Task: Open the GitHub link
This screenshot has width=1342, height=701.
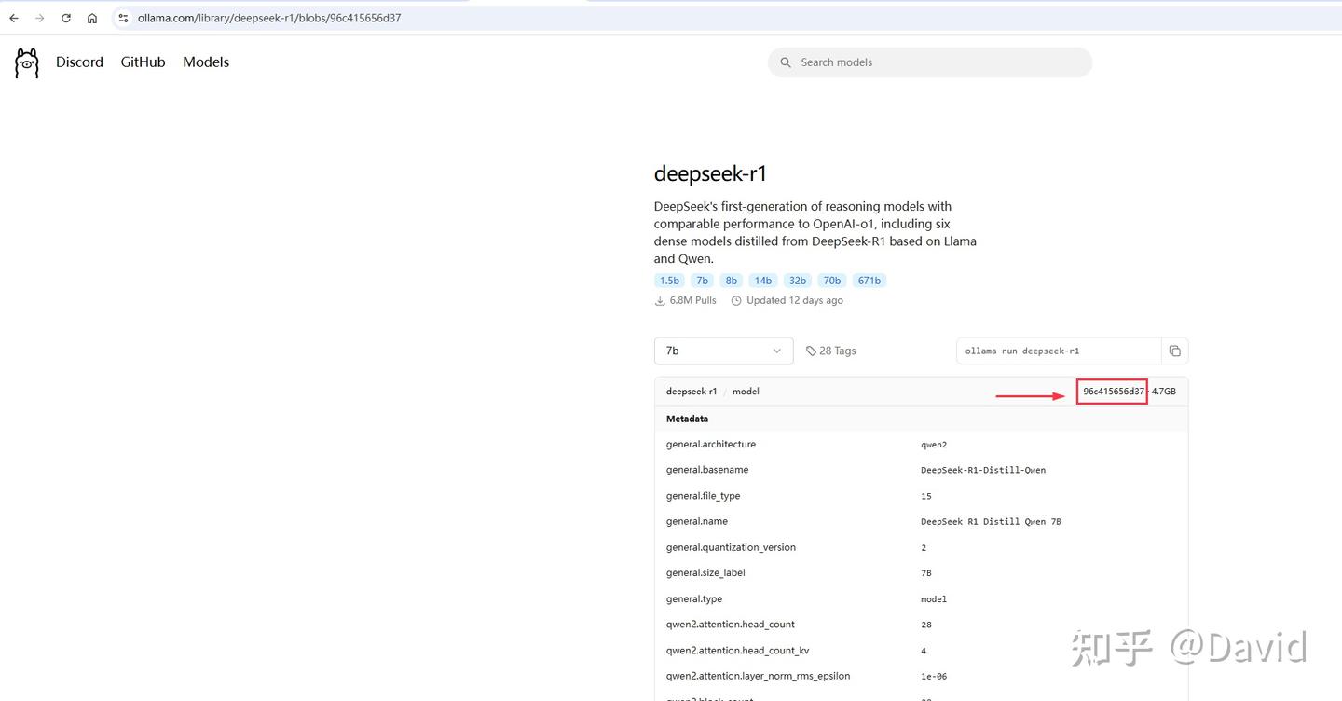Action: (143, 62)
